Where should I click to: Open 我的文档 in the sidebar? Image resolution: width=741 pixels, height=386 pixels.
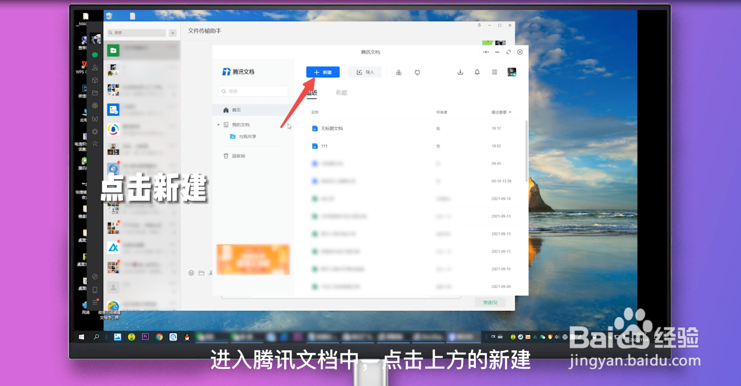pyautogui.click(x=241, y=125)
